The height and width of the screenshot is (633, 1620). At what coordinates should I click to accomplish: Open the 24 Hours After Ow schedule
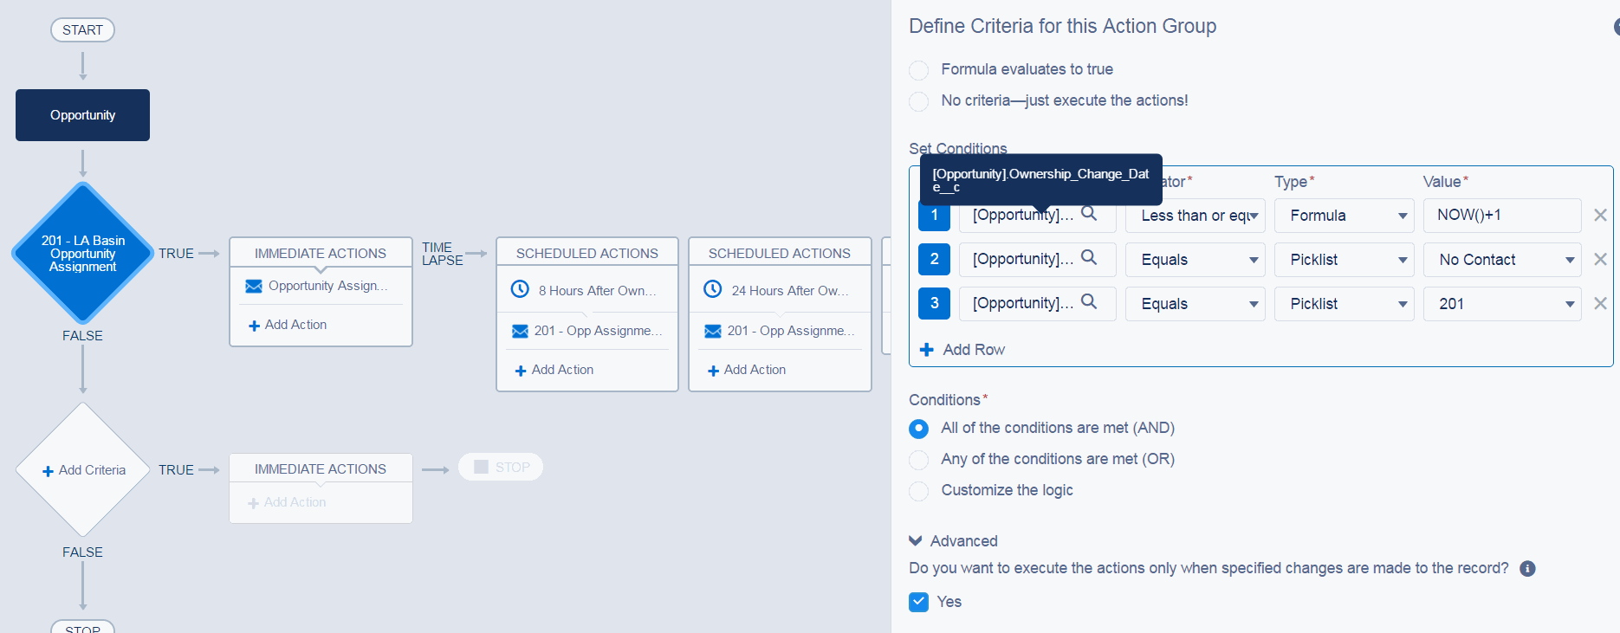[x=779, y=291]
